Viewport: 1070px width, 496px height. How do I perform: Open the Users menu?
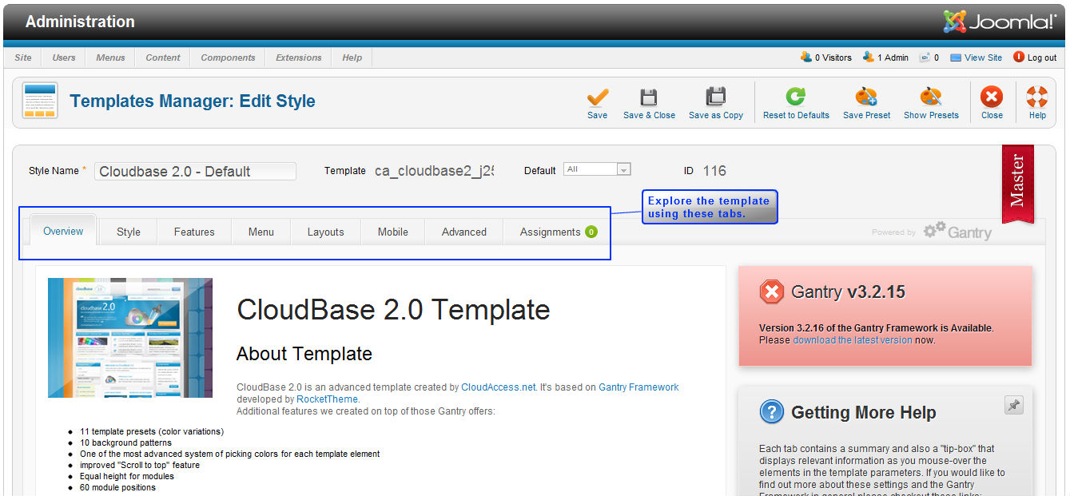tap(64, 58)
